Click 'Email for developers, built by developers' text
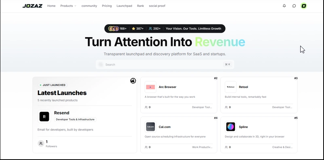Viewport: 324px width, 160px height. click(x=65, y=130)
